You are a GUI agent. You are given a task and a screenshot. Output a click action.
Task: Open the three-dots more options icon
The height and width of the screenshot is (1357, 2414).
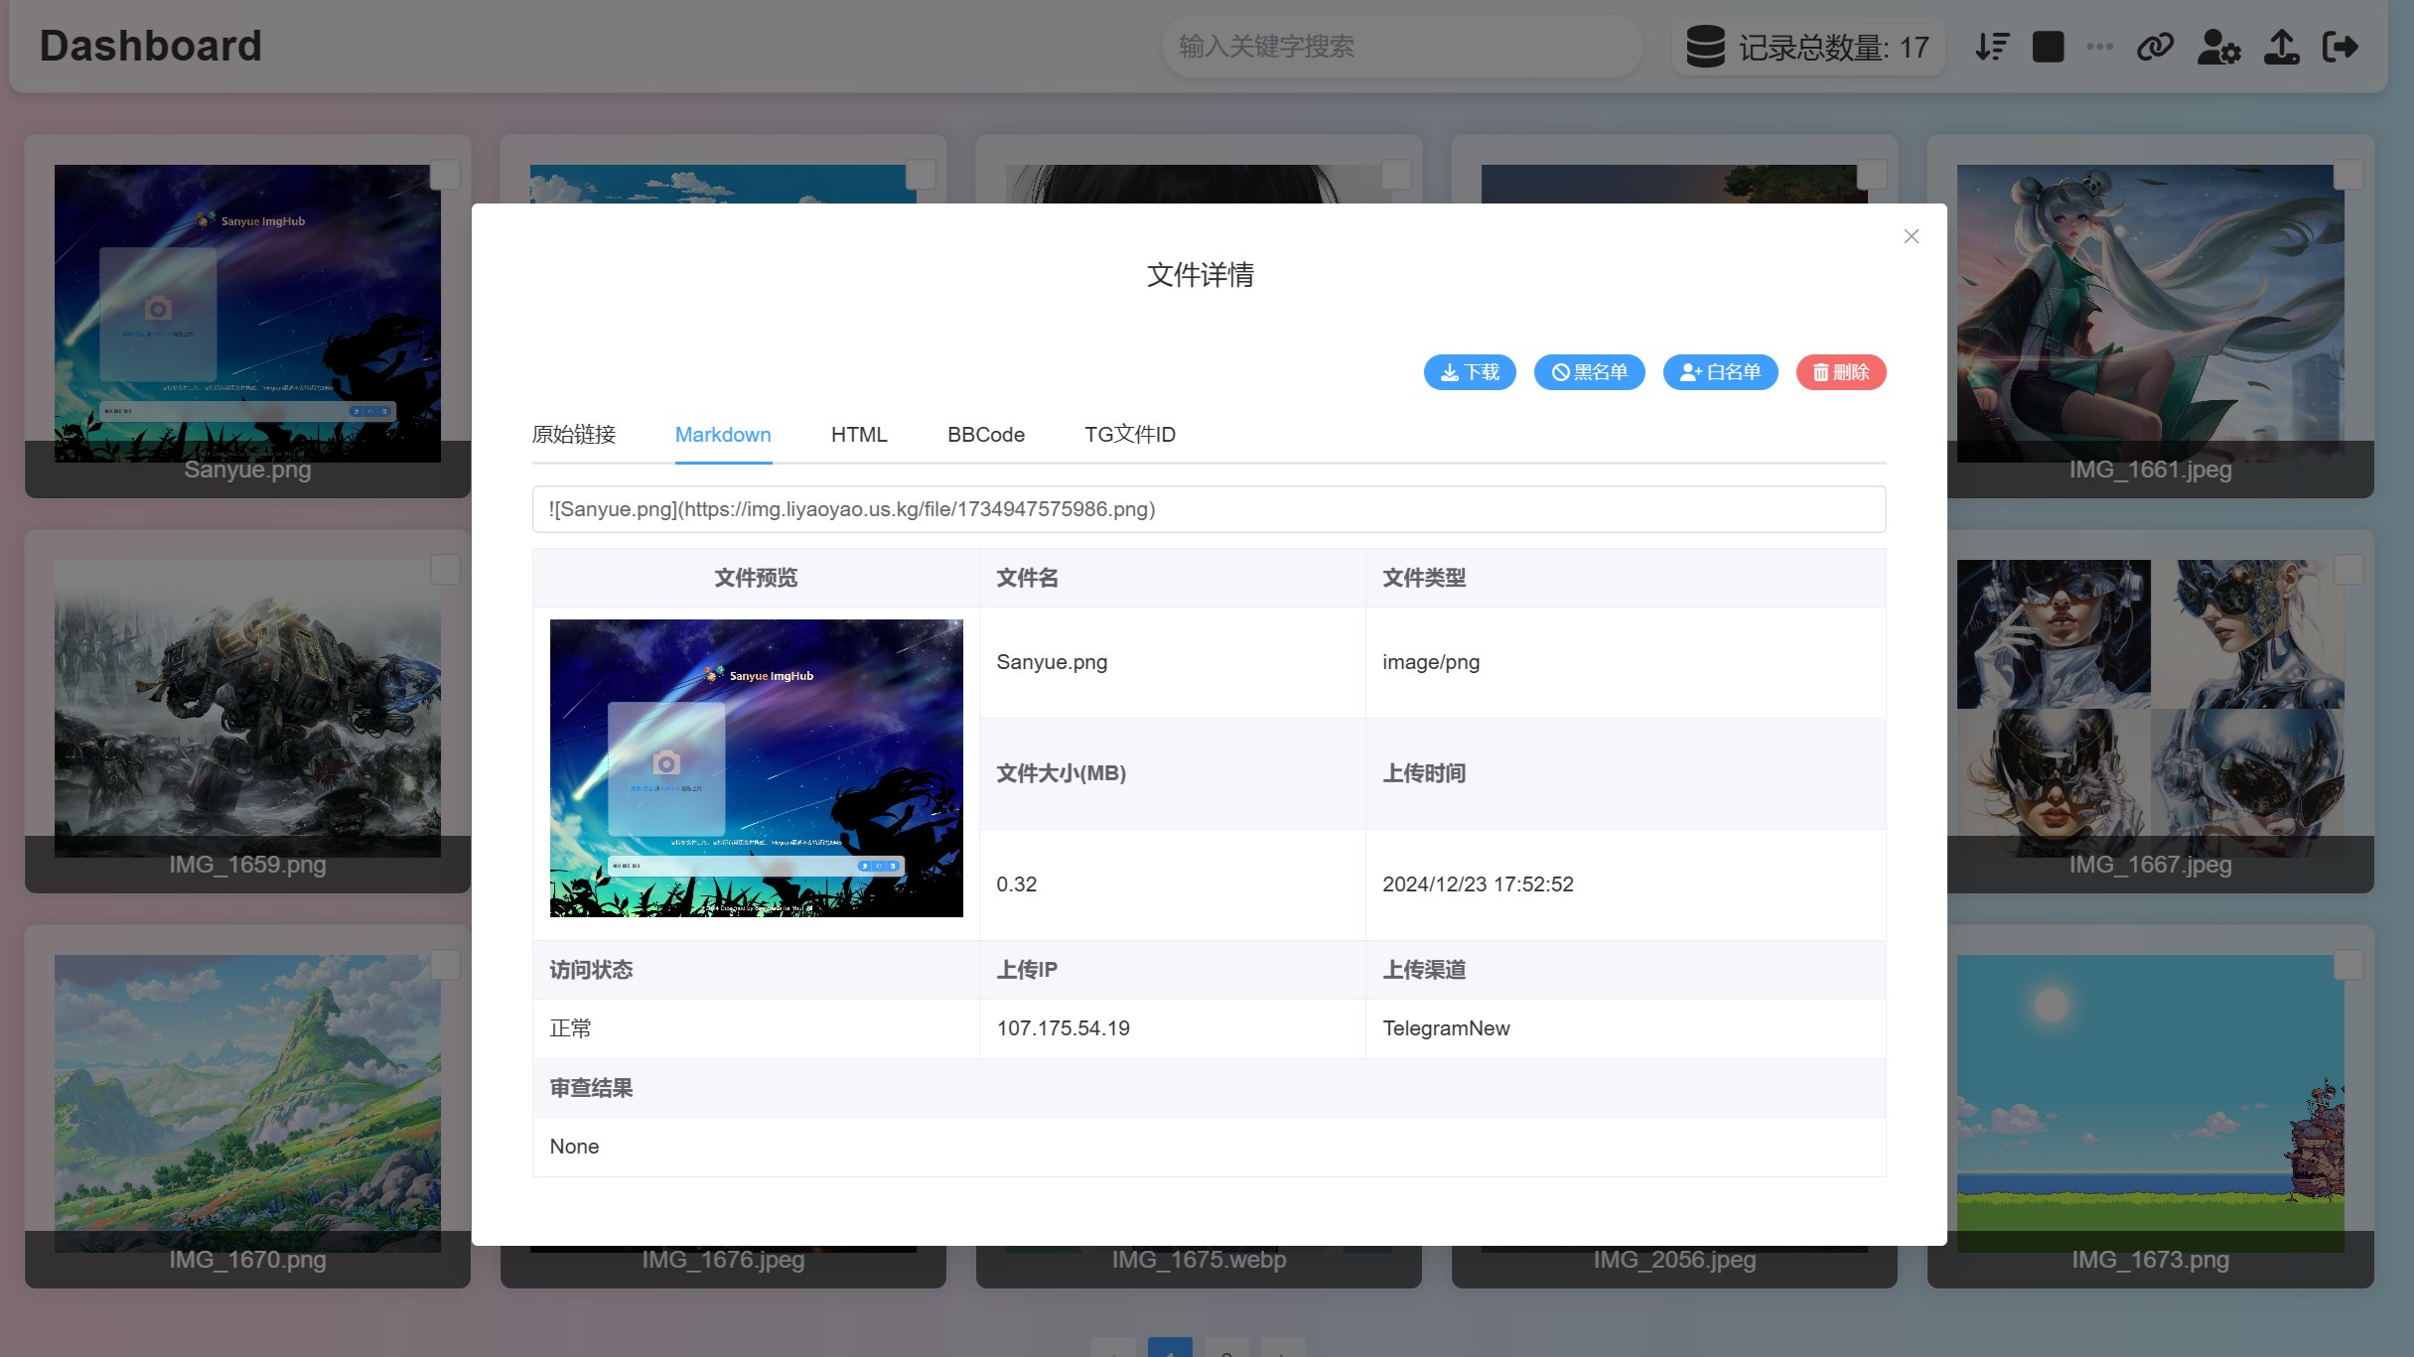pyautogui.click(x=2099, y=47)
